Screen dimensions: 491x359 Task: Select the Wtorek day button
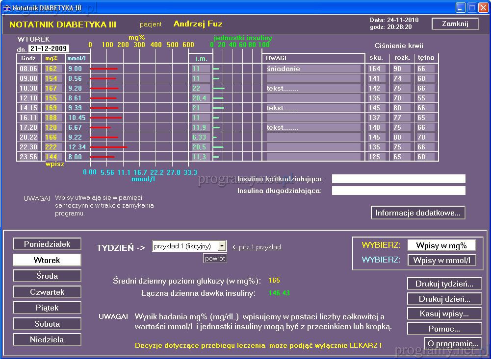47,260
